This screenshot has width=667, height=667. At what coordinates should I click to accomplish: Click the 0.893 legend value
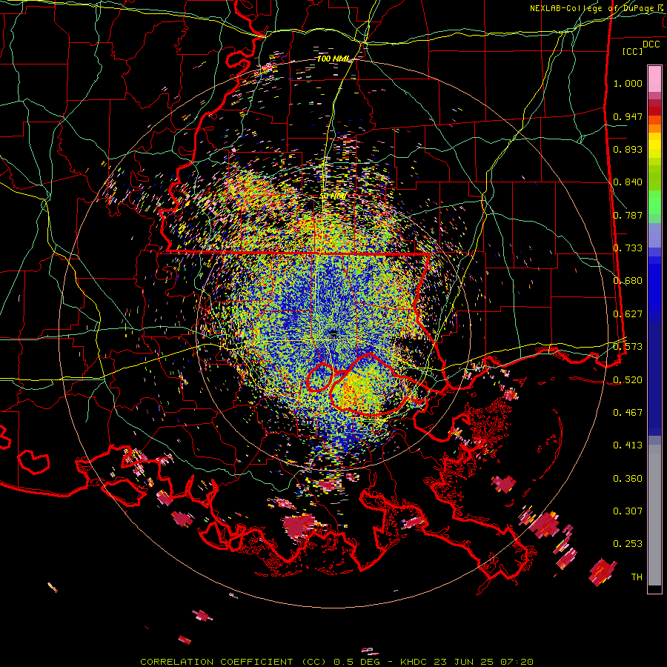pos(628,149)
